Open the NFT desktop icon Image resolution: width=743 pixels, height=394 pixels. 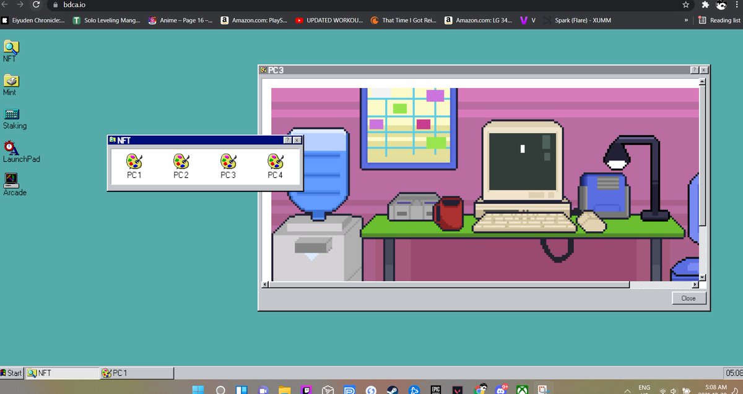11,50
